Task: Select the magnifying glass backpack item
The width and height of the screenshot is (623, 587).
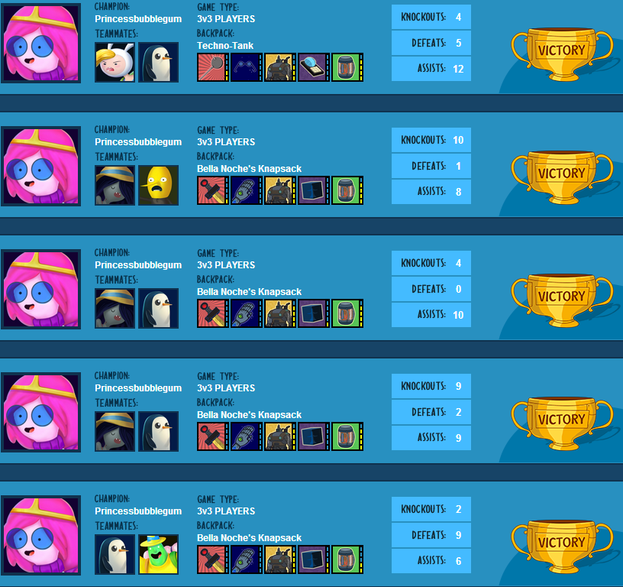Action: point(314,67)
